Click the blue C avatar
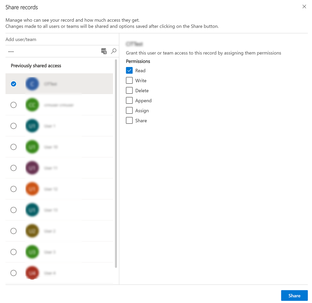The height and width of the screenshot is (303, 312). [x=32, y=84]
